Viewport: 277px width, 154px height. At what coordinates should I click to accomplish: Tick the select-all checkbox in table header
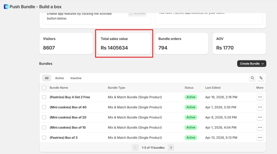click(44, 88)
